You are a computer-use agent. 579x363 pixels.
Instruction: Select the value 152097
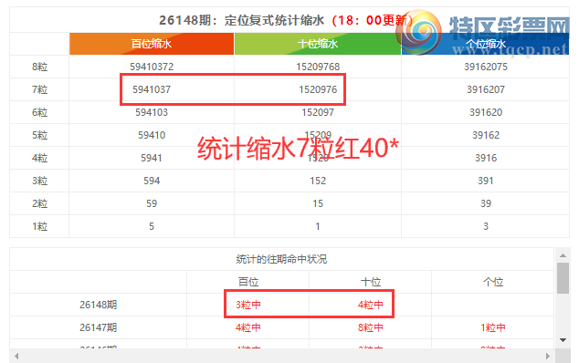click(x=318, y=112)
